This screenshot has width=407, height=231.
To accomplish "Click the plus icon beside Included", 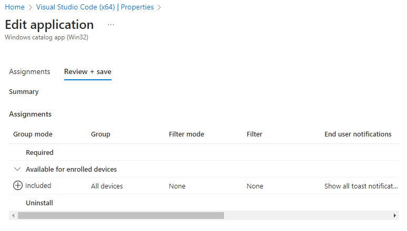I will pyautogui.click(x=18, y=185).
